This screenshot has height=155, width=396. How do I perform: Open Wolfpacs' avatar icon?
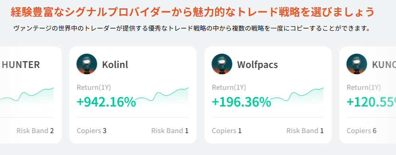click(x=222, y=64)
